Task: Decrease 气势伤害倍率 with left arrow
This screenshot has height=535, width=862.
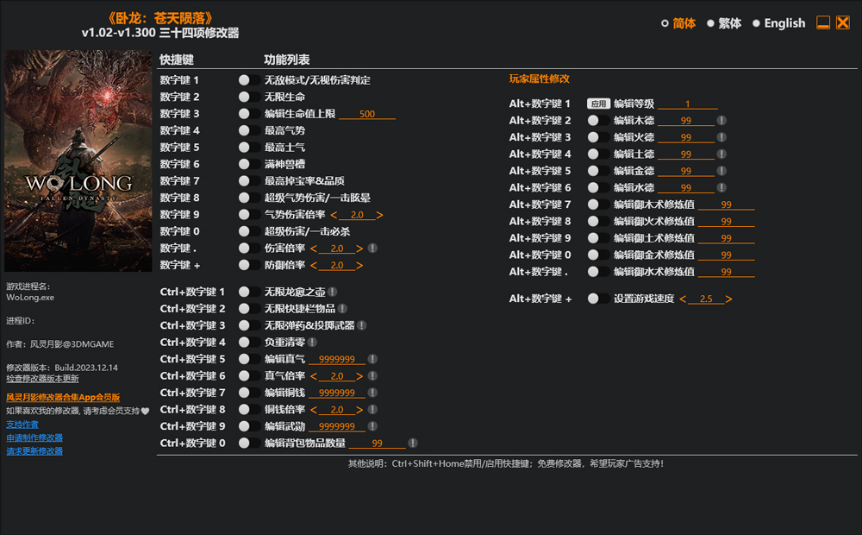Action: pyautogui.click(x=334, y=215)
